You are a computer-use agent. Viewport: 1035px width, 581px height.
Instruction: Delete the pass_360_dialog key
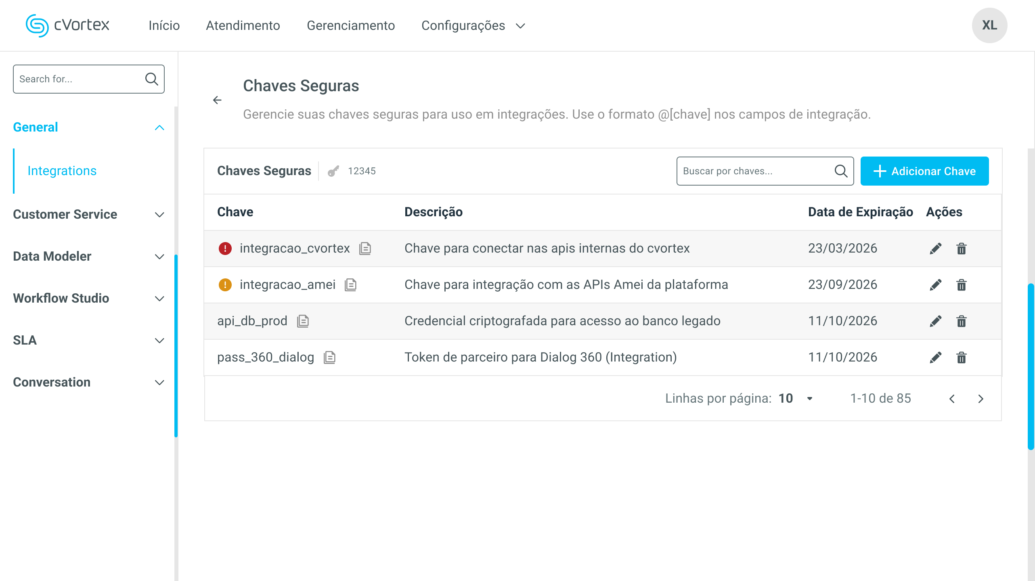[962, 357]
